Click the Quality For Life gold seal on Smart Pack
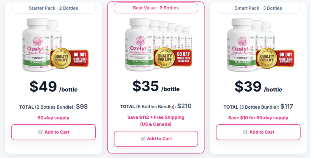This screenshot has width=311, height=158. click(x=267, y=57)
